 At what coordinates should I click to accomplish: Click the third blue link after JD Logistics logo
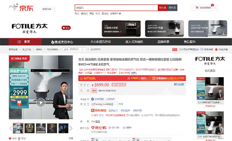pyautogui.click(x=138, y=110)
